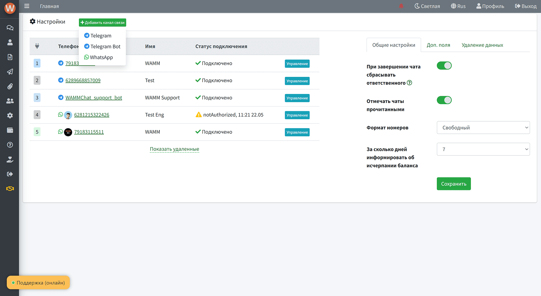The height and width of the screenshot is (296, 541).
Task: Open the paperclip attachments sidebar icon
Action: pyautogui.click(x=10, y=86)
